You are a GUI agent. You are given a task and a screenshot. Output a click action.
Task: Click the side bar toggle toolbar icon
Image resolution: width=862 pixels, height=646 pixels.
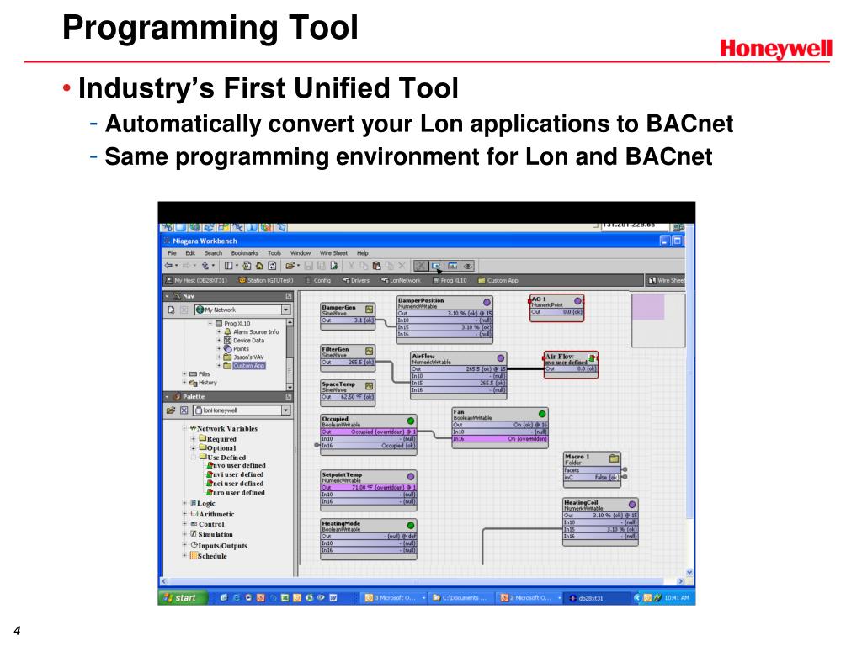tap(229, 266)
